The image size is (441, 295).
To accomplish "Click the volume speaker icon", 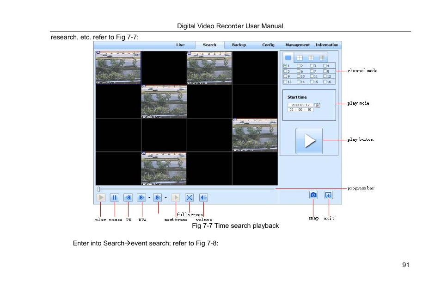I will click(x=203, y=198).
